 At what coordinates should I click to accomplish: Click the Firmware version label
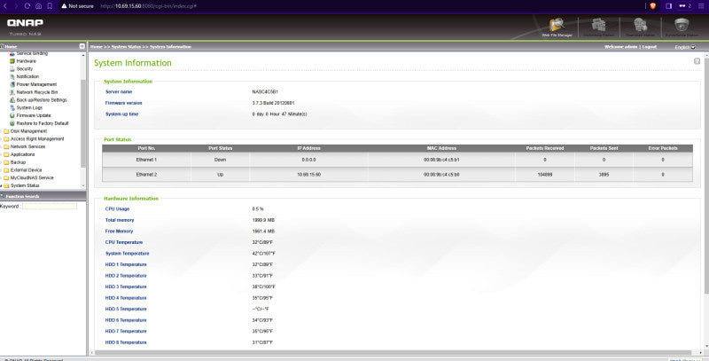click(x=123, y=103)
